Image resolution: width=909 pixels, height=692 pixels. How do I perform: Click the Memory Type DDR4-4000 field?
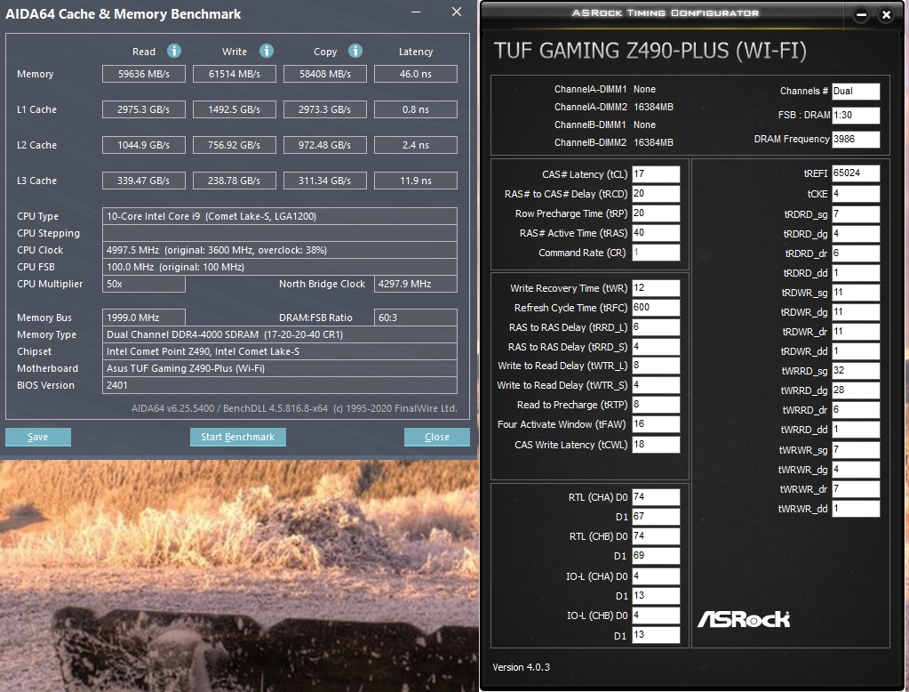(x=279, y=334)
